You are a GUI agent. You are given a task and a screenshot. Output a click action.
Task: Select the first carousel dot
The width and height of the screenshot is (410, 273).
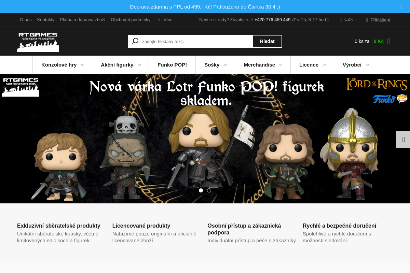(201, 190)
